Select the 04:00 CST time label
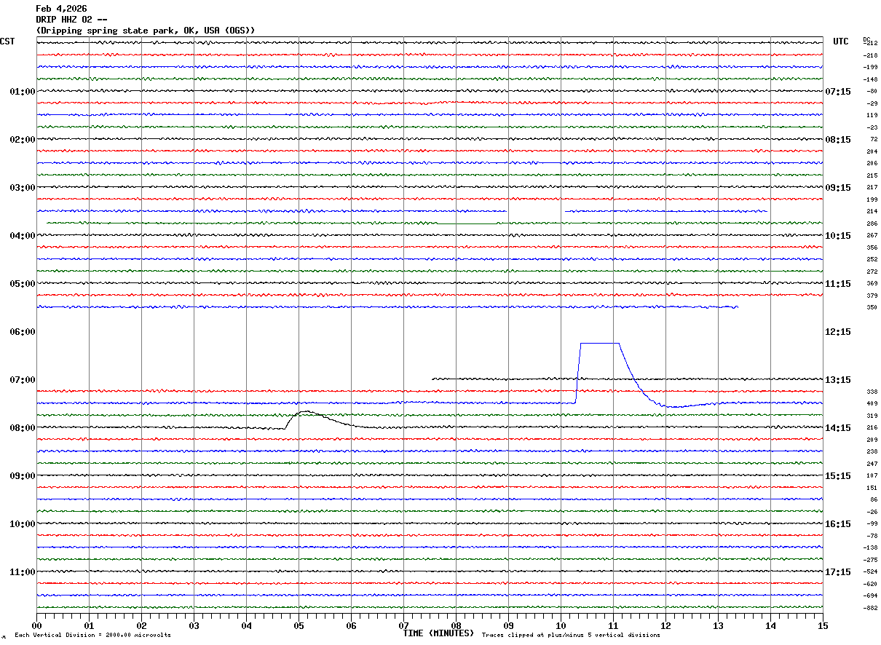The image size is (881, 645). (x=23, y=236)
